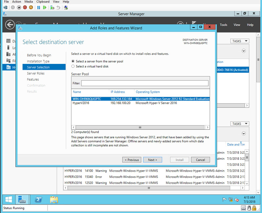The height and width of the screenshot is (213, 262).
Task: Click the Date and Time column header
Action: [x=236, y=145]
